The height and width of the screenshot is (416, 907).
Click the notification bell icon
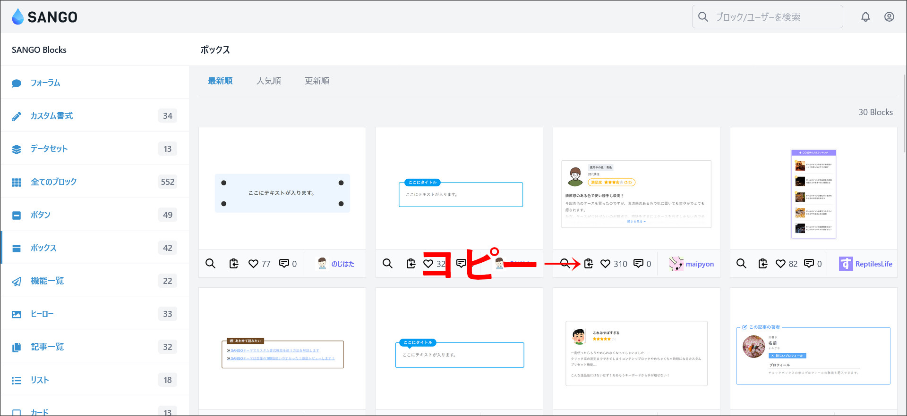click(865, 17)
